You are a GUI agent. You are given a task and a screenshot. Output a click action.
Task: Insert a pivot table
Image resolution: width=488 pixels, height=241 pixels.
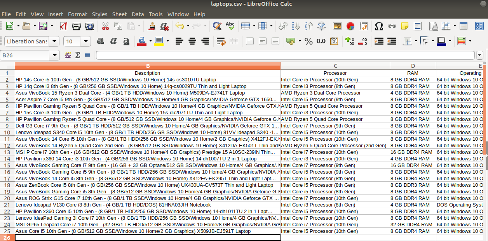click(x=363, y=26)
